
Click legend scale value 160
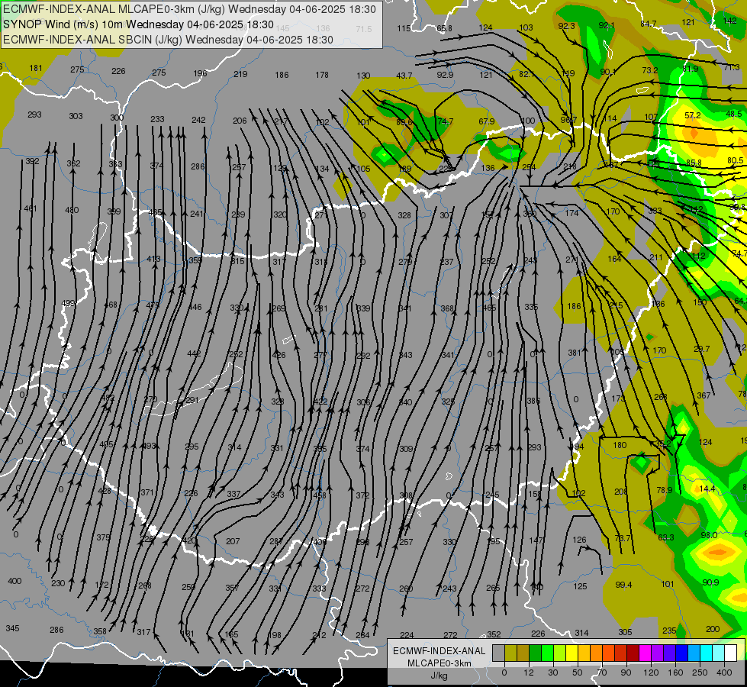675,672
